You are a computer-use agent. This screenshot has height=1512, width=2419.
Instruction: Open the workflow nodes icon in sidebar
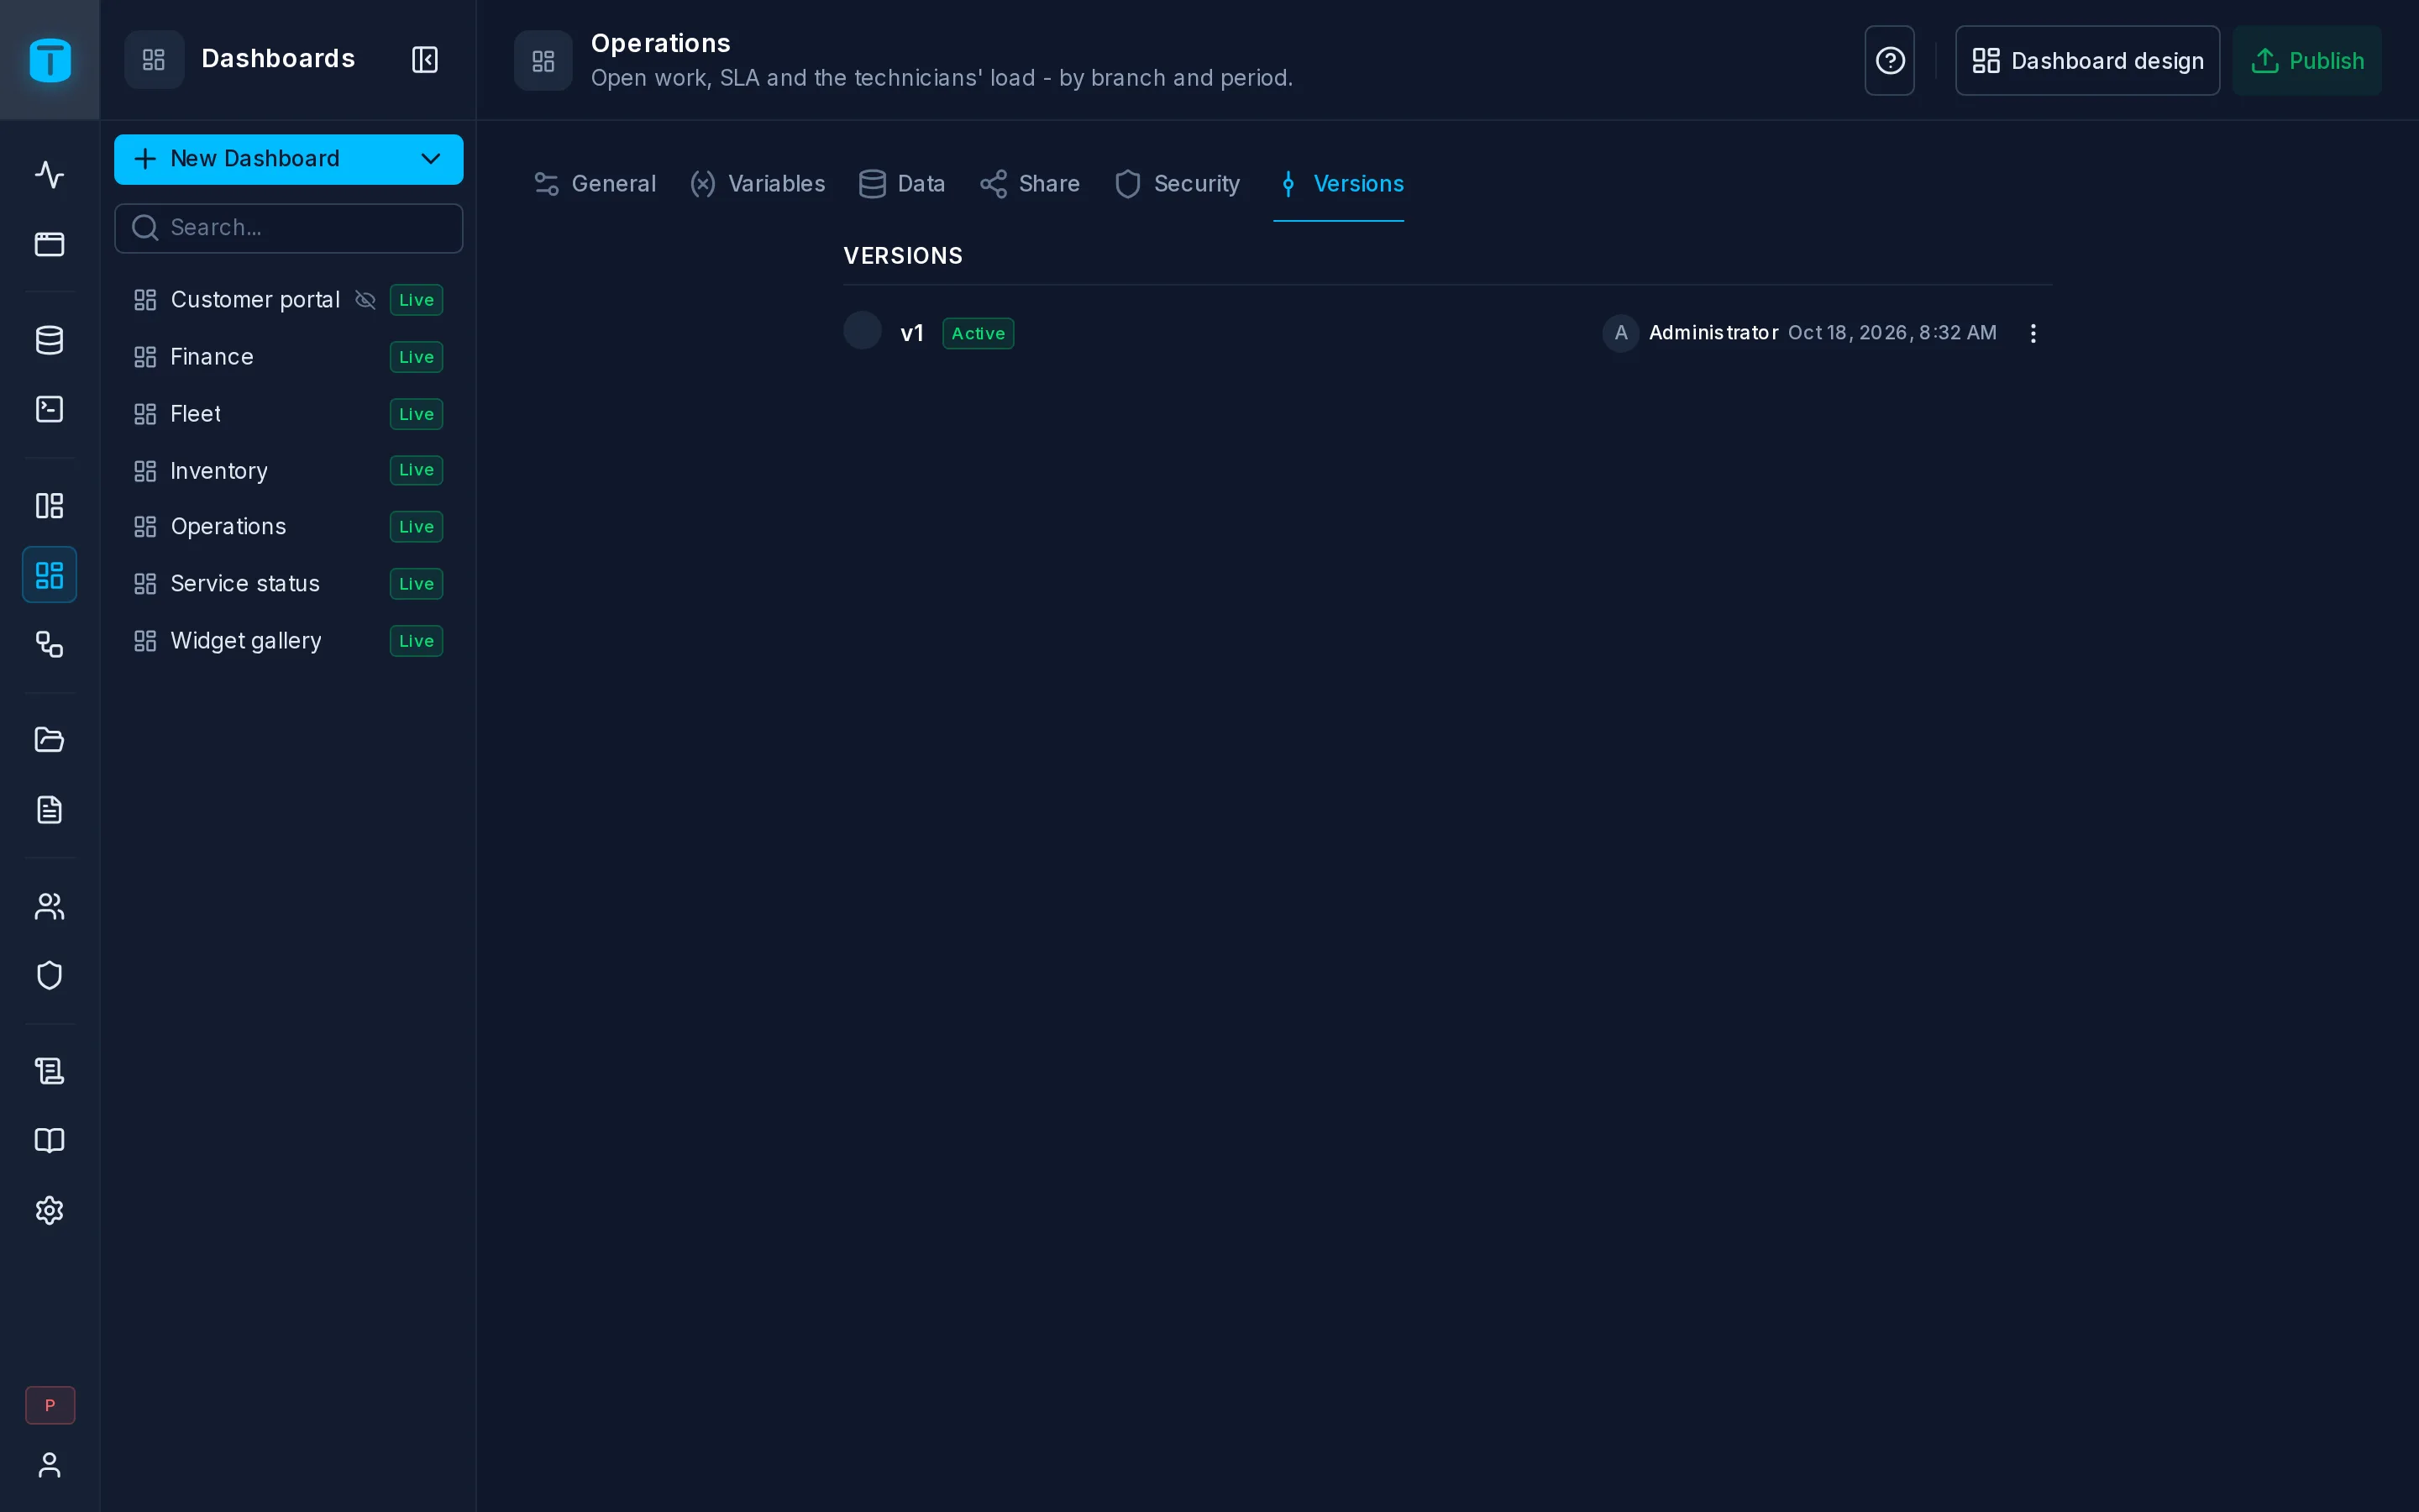[50, 644]
